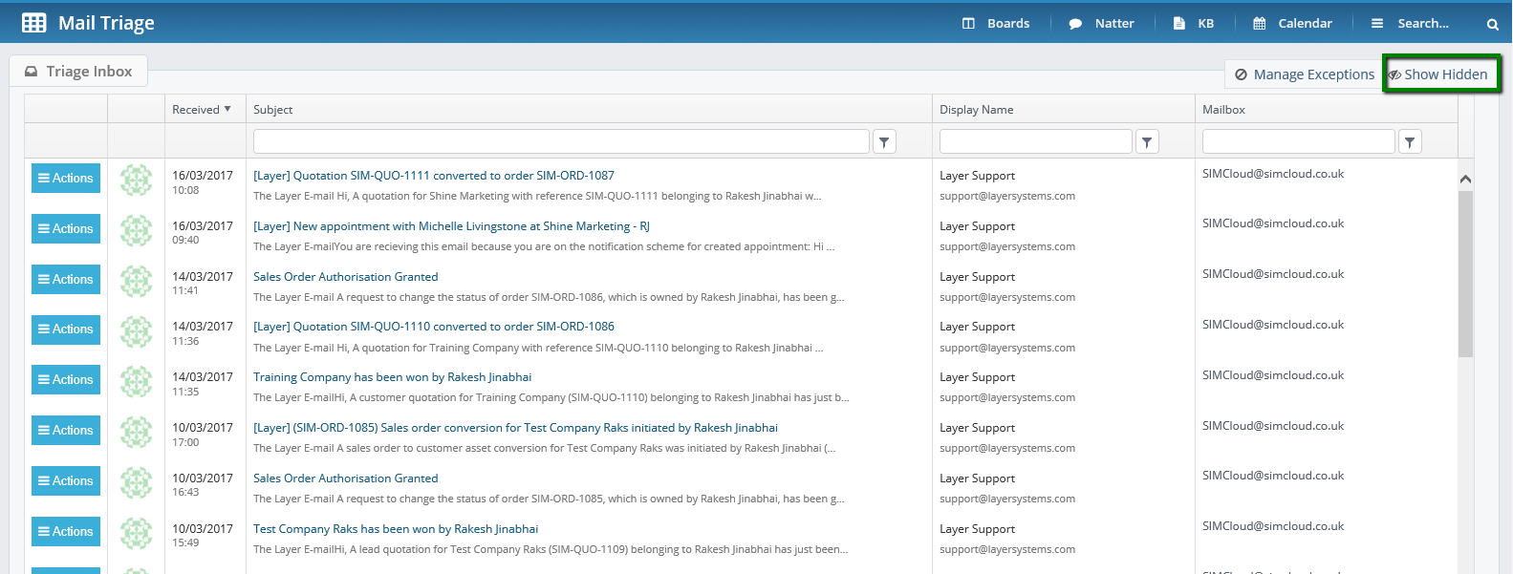Click the Mailbox filter text box
The width and height of the screenshot is (1513, 574).
pos(1299,141)
